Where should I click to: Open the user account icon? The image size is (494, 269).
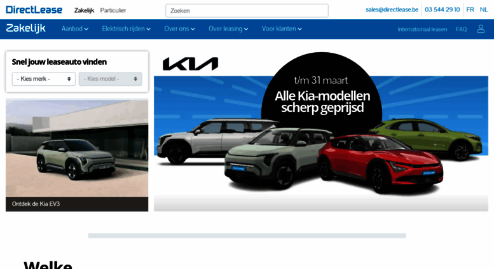(481, 29)
